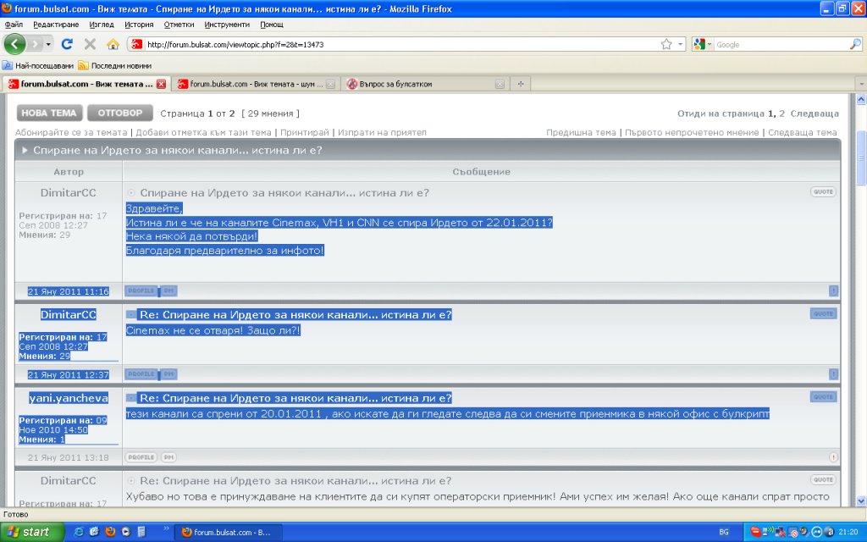Close the active forum.bulsat.com tab
Viewport: 867px width, 542px height.
tap(161, 84)
